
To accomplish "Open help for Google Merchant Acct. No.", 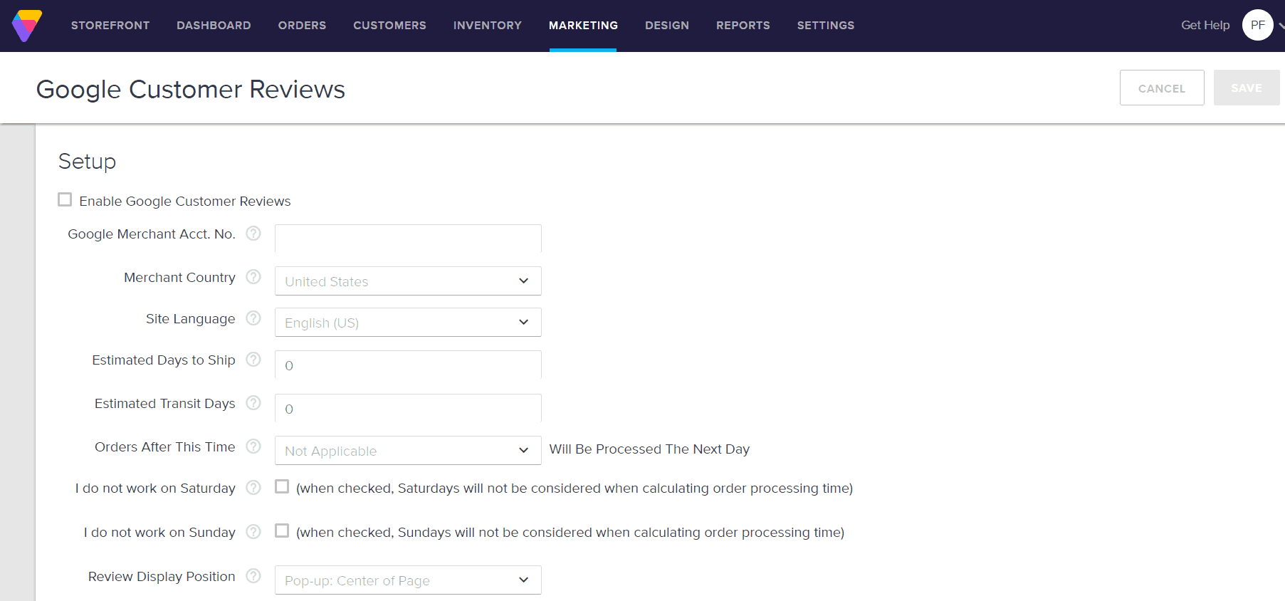I will pyautogui.click(x=253, y=234).
